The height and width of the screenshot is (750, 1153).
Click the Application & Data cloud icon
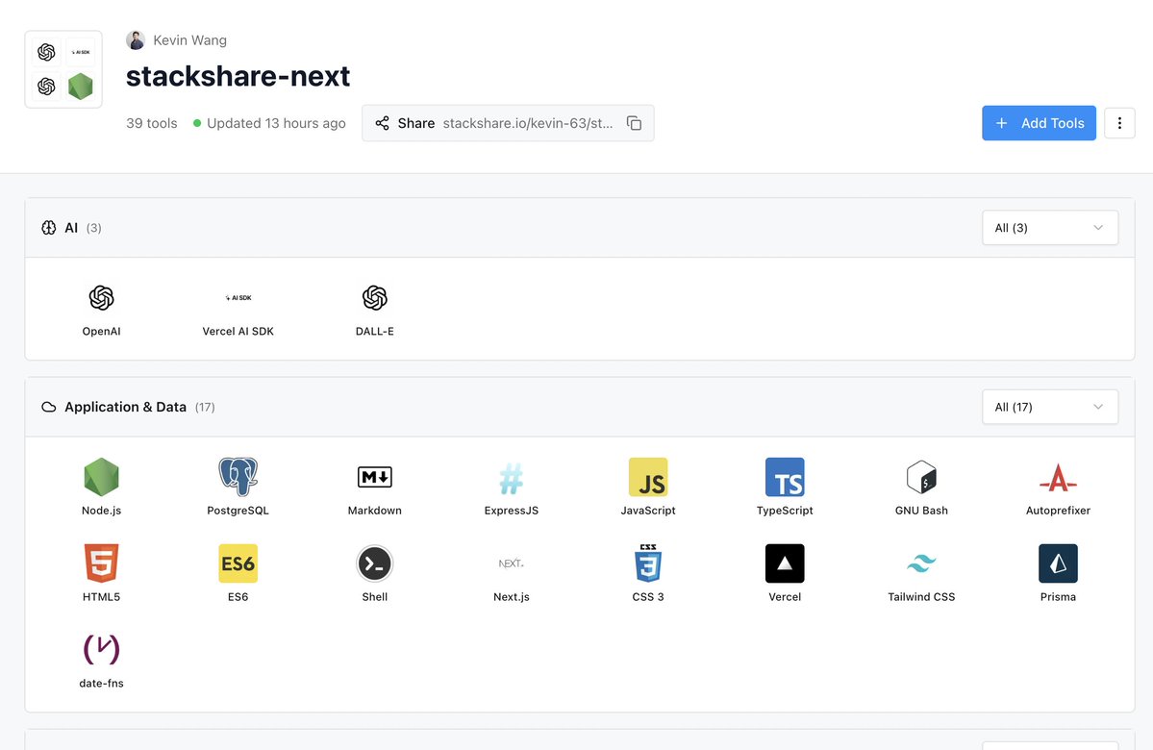coord(48,407)
